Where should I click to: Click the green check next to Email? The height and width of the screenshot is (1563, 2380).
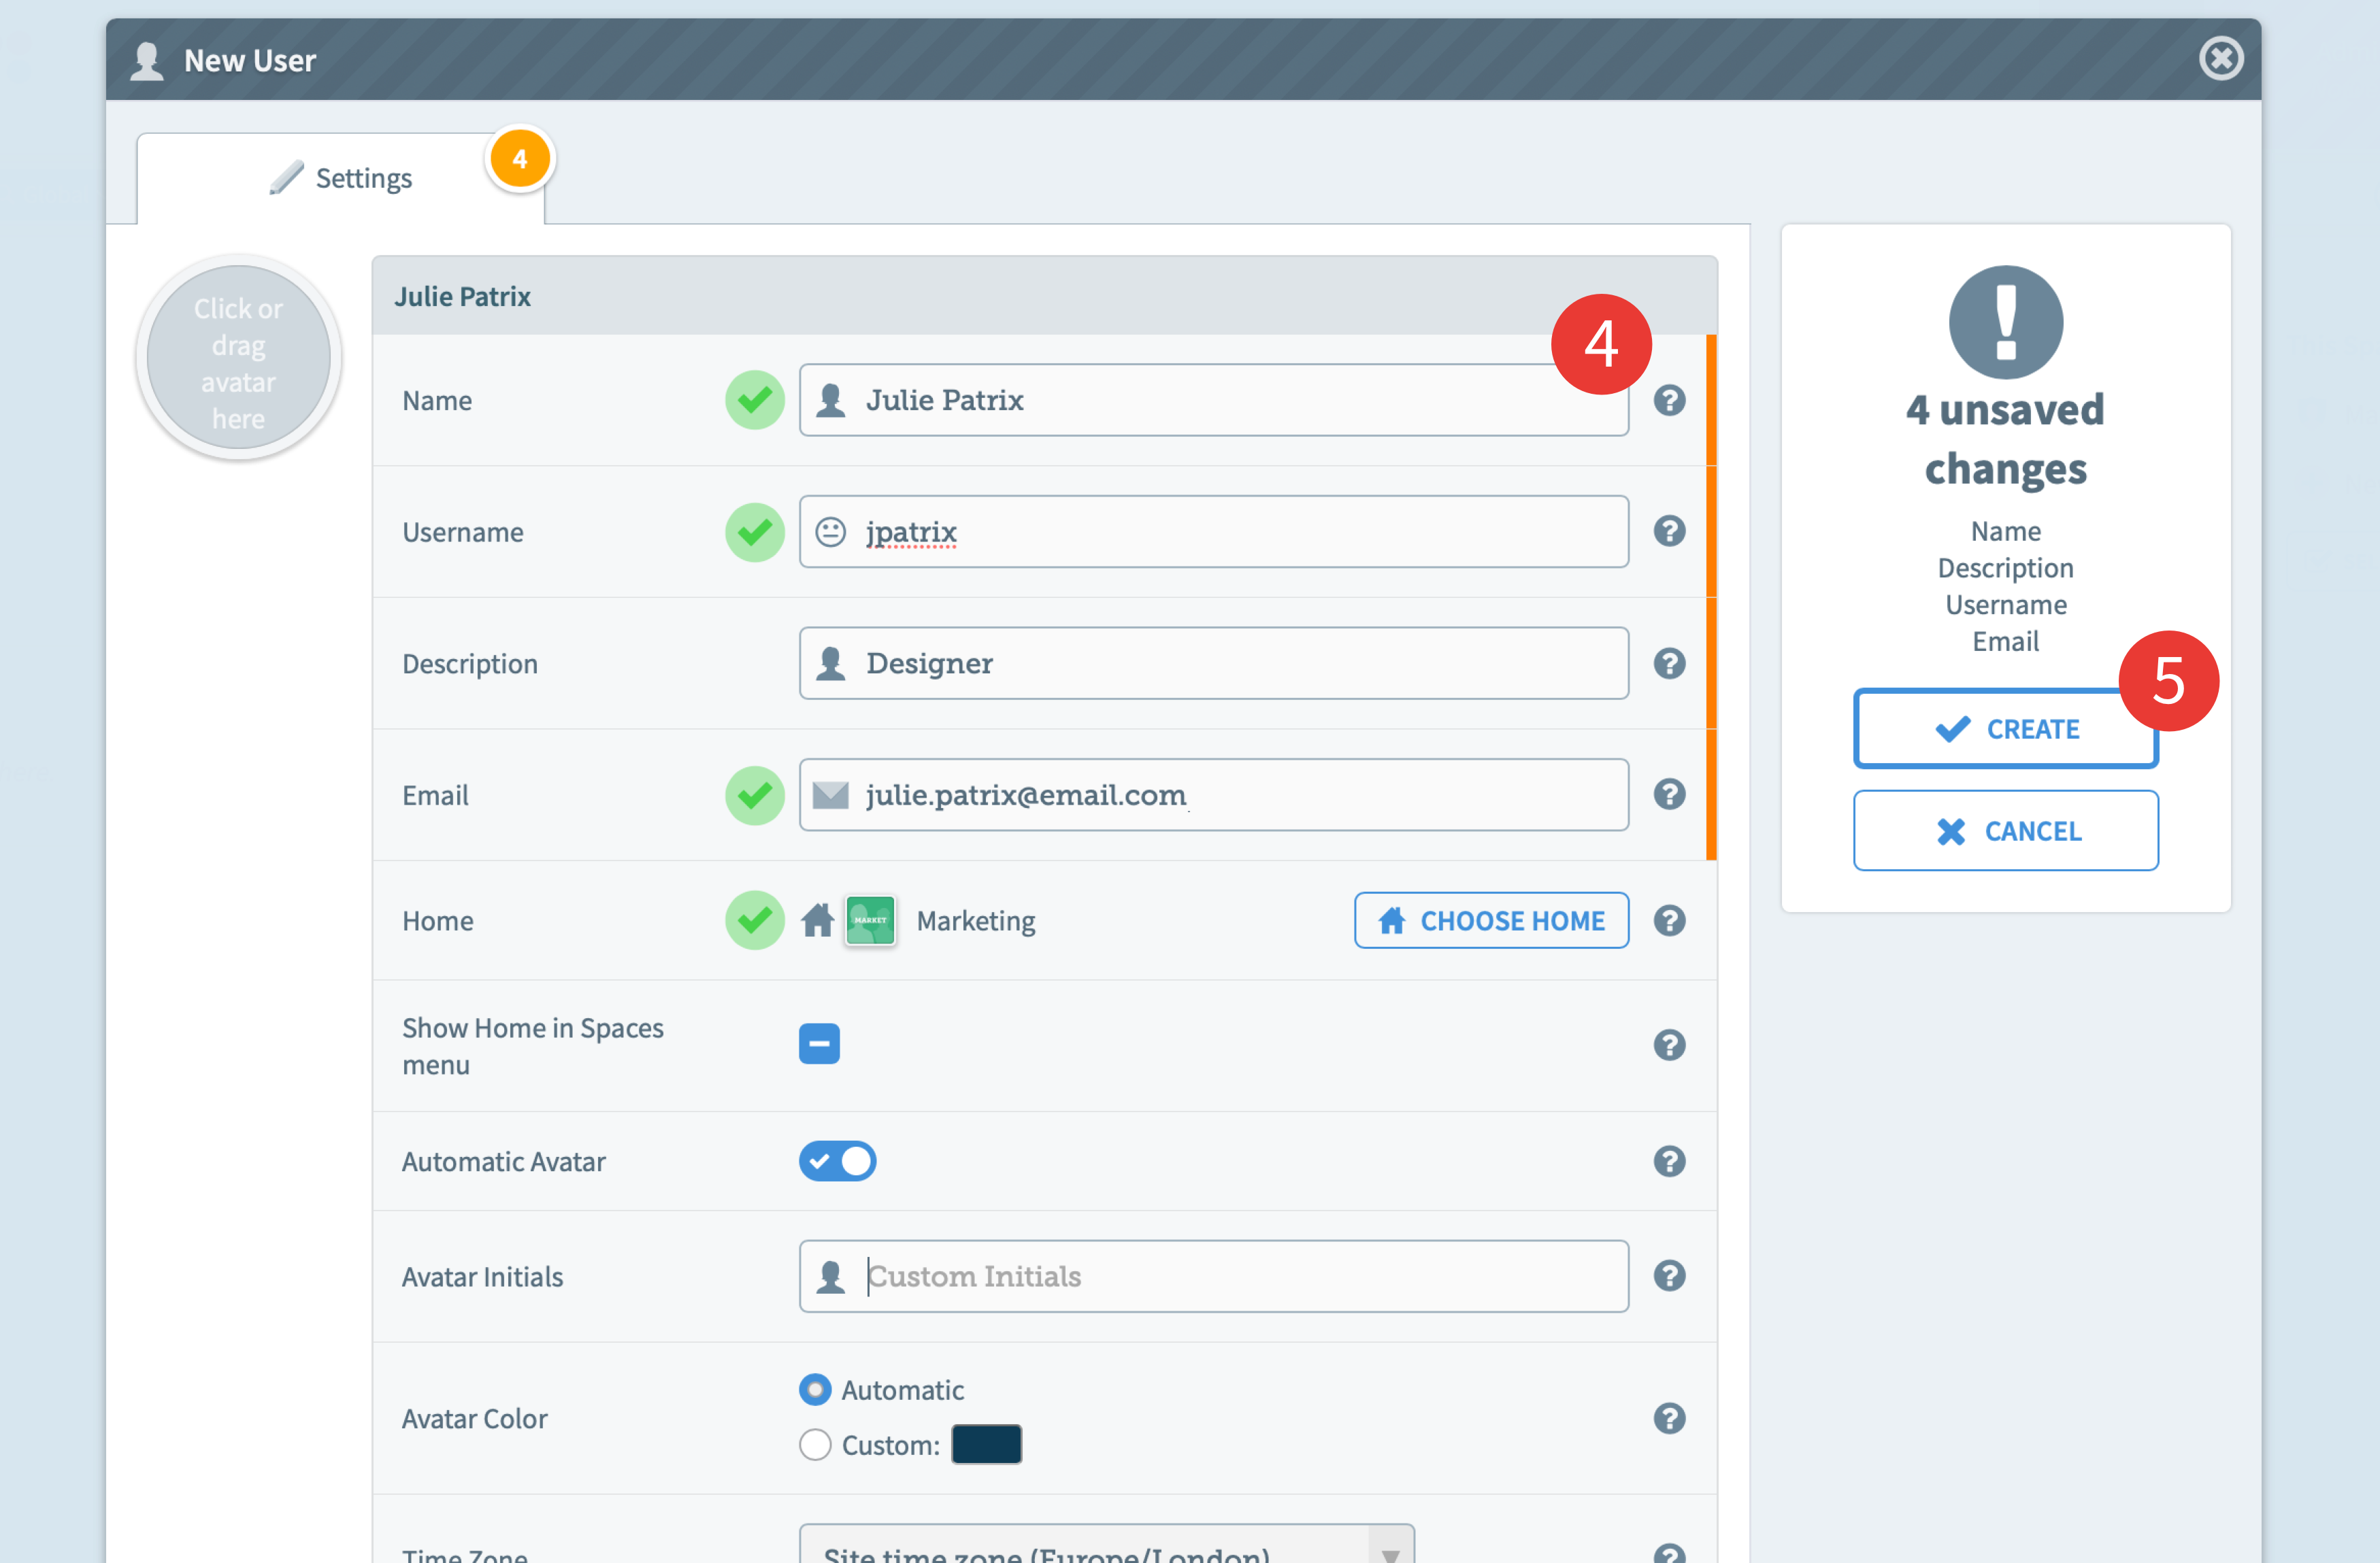tap(754, 796)
